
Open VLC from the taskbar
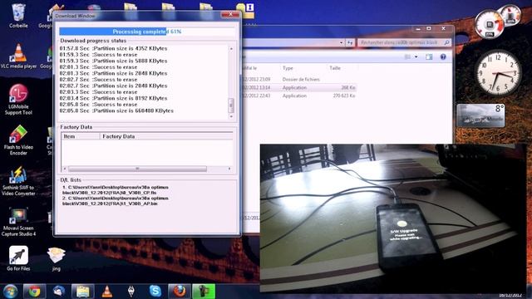coord(107,292)
